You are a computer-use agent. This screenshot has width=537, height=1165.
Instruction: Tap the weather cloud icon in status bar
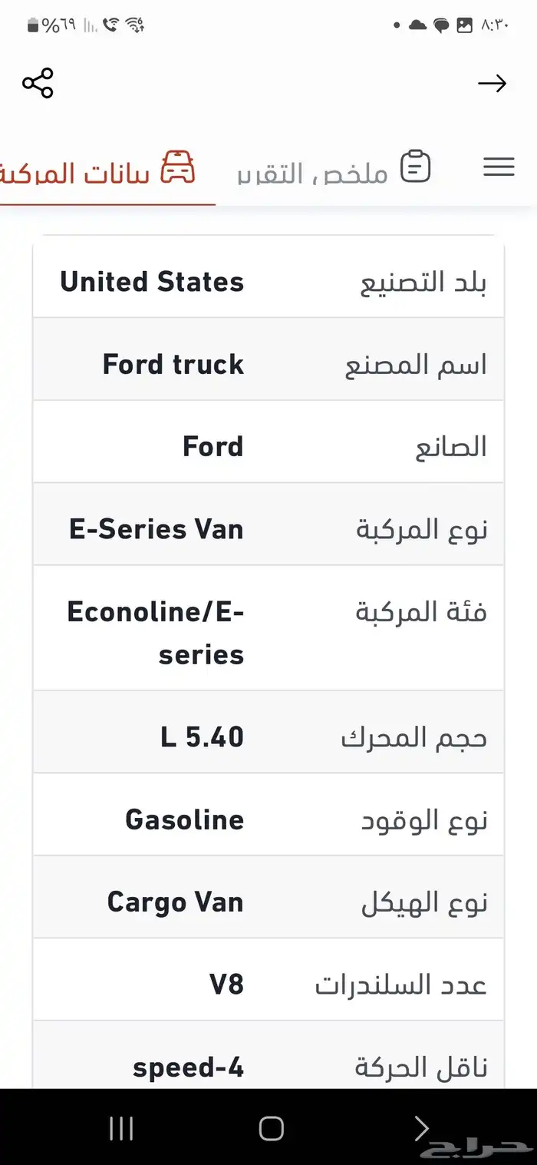417,25
